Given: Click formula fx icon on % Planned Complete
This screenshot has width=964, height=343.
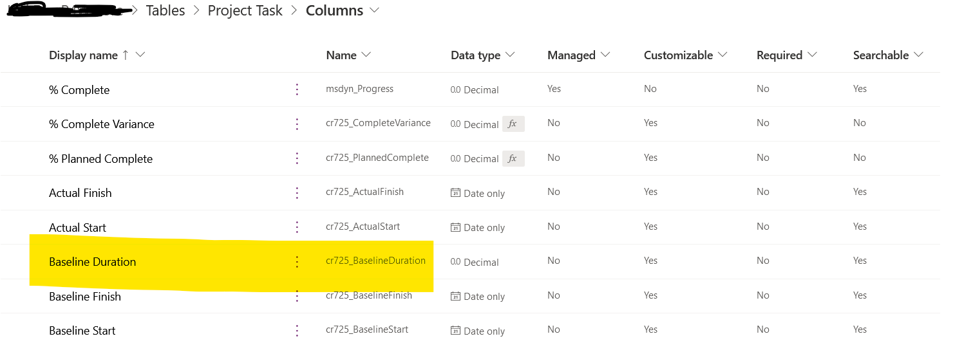Looking at the screenshot, I should click(513, 158).
